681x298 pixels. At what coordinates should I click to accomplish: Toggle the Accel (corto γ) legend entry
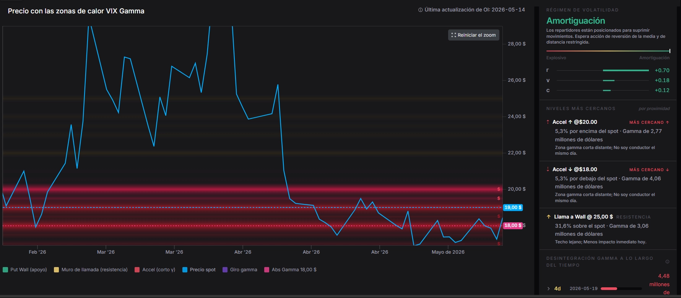[155, 270]
